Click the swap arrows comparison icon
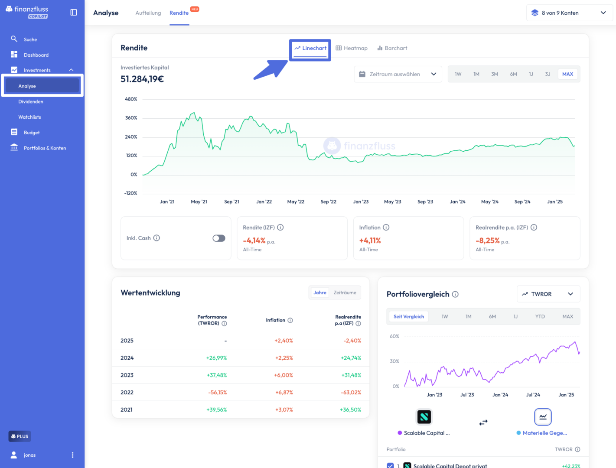Screen dimensions: 616x468 click(x=483, y=422)
